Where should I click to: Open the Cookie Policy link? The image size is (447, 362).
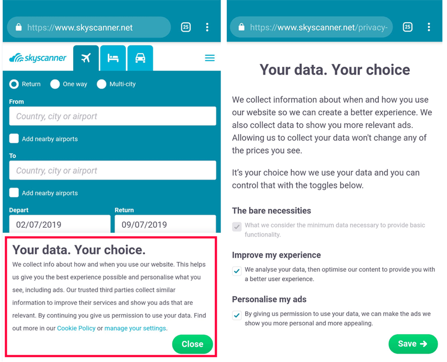coord(76,328)
